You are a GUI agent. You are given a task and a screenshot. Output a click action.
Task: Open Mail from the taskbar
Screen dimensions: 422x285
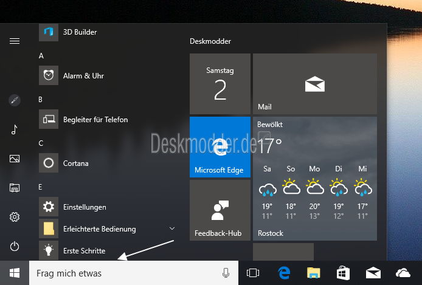373,273
